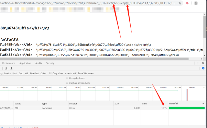The width and height of the screenshot is (207, 128).
Task: Filter requests by Manifest type
Action: coord(34,74)
